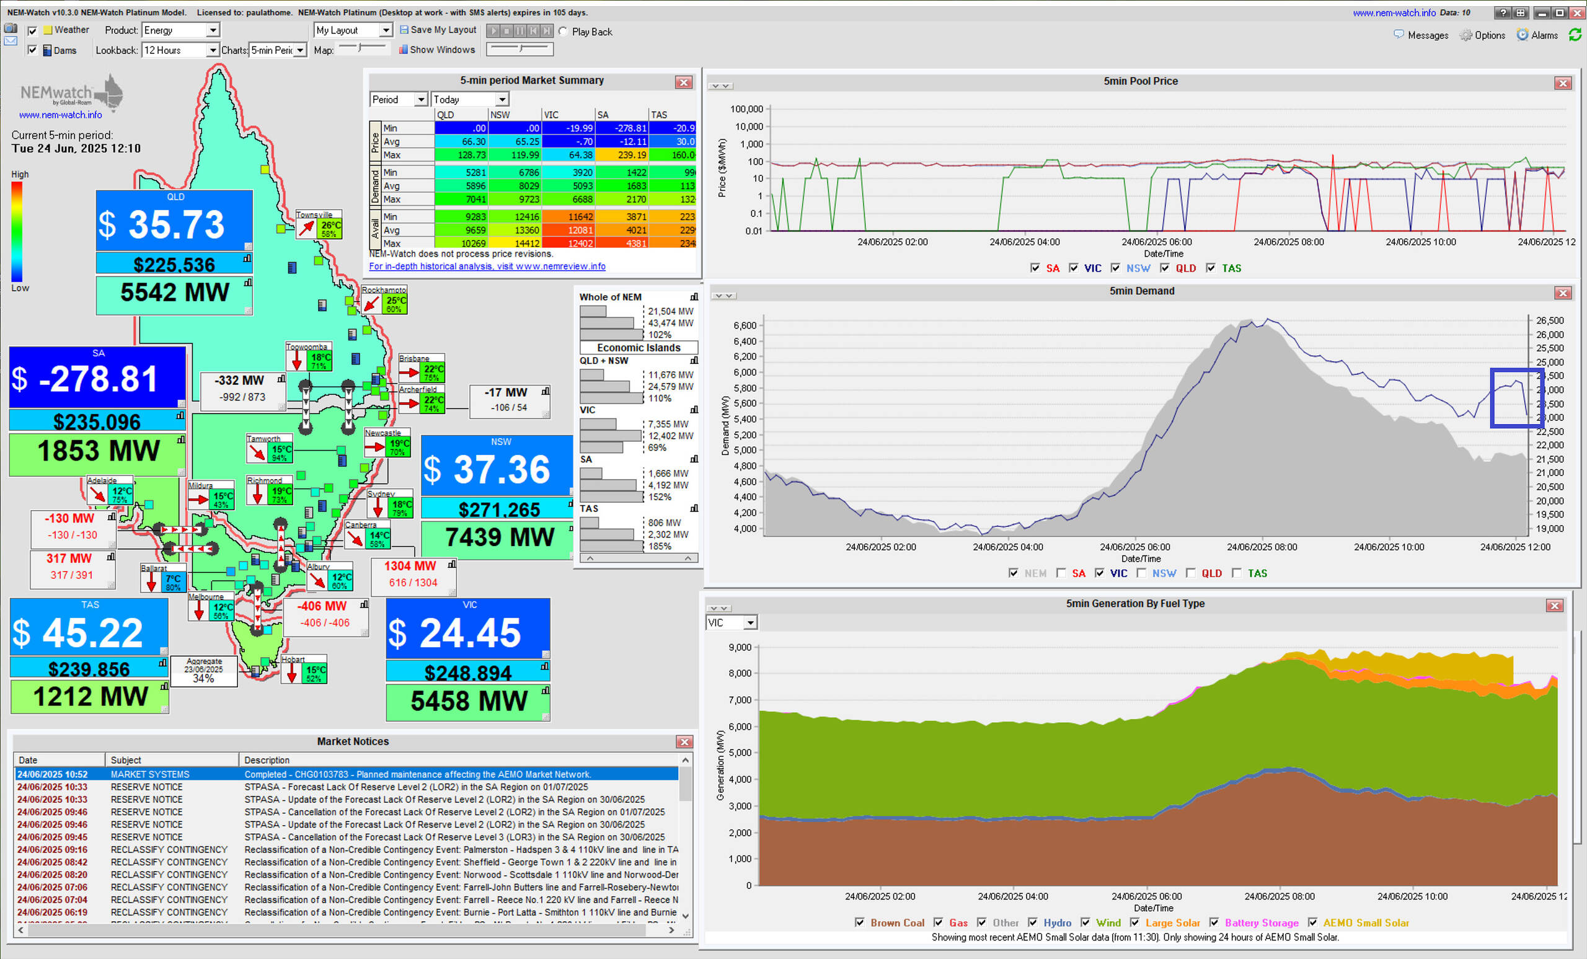This screenshot has height=959, width=1587.
Task: Click the email envelope icon
Action: (11, 40)
